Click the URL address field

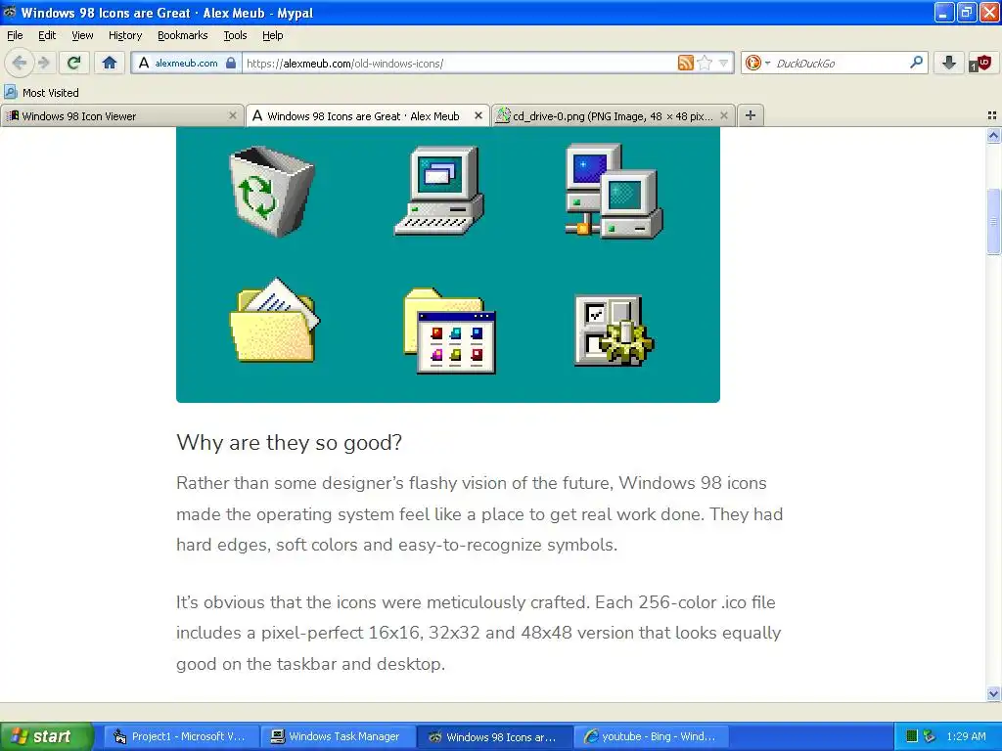click(459, 64)
